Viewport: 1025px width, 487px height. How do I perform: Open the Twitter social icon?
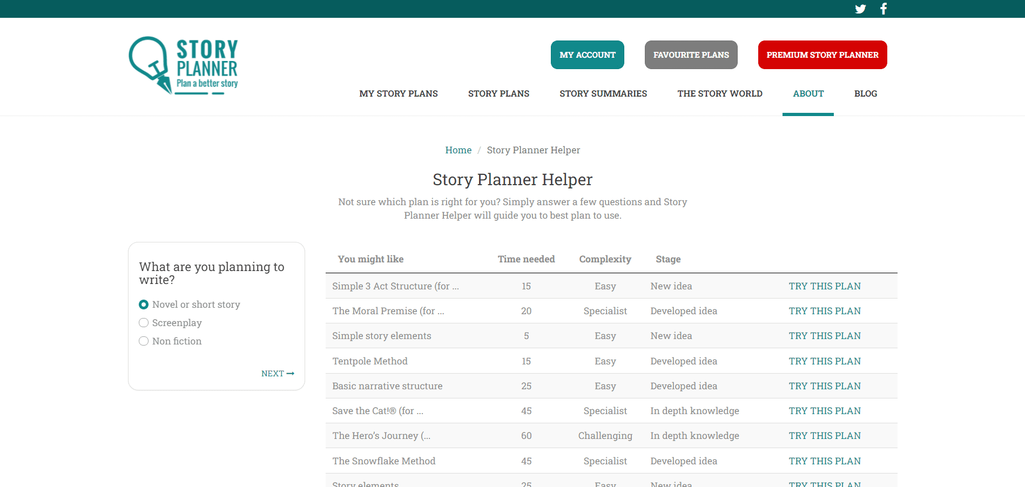pos(860,9)
